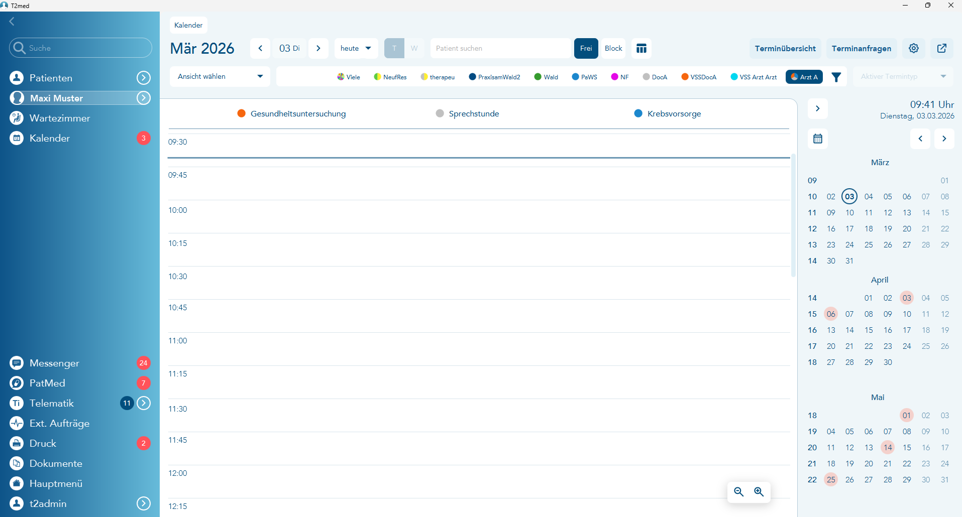Open the mini calendar date picker icon

[817, 139]
